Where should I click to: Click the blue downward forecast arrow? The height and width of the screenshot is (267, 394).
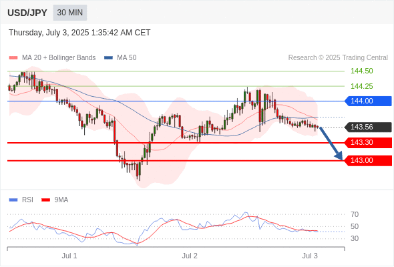331,144
